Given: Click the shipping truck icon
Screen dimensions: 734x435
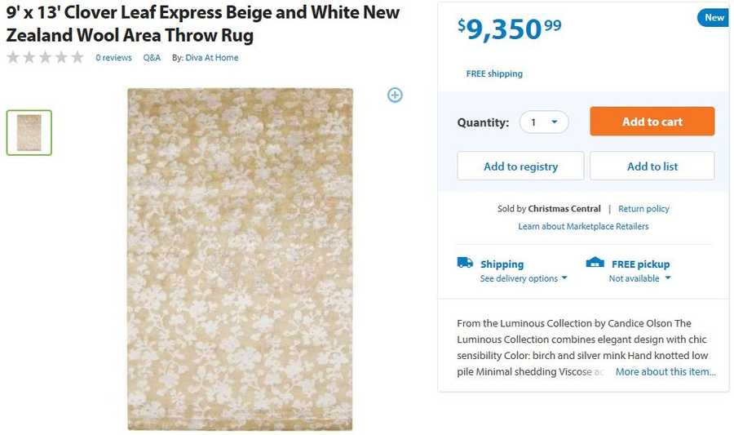Looking at the screenshot, I should point(465,263).
